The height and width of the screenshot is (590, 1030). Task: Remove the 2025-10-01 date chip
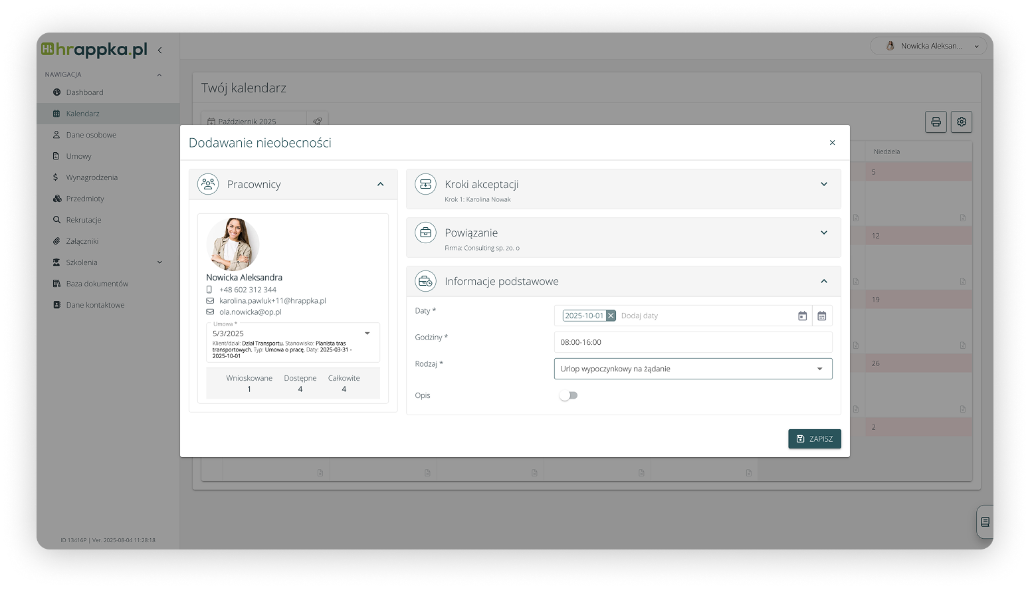click(x=611, y=316)
